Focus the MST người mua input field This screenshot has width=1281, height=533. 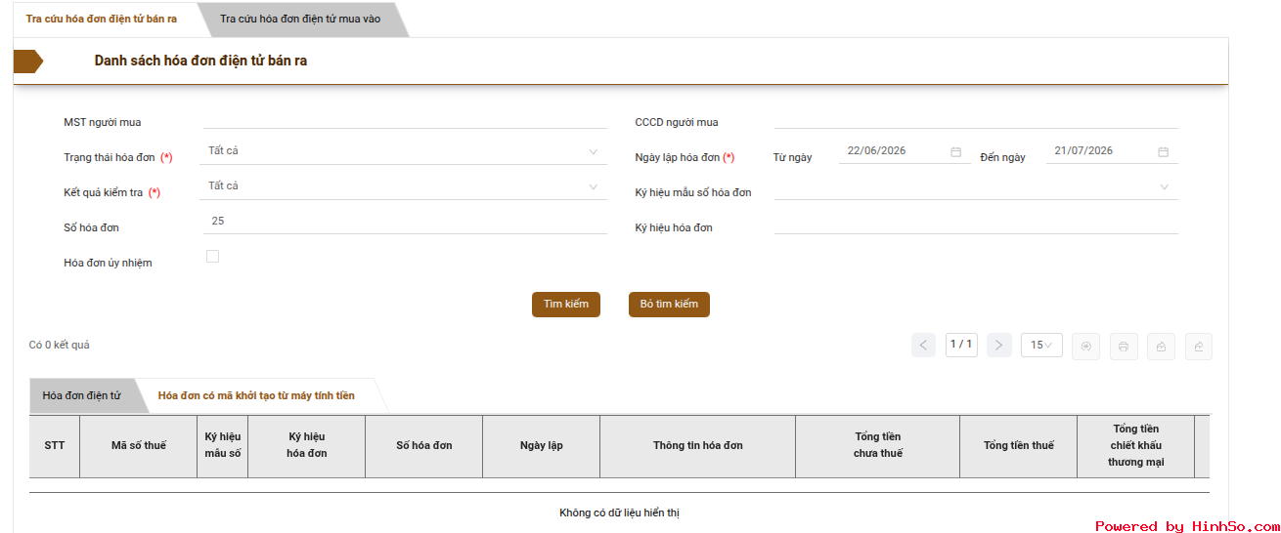[404, 118]
